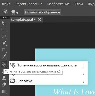Open the Редактирование menu

click(x=29, y=4)
